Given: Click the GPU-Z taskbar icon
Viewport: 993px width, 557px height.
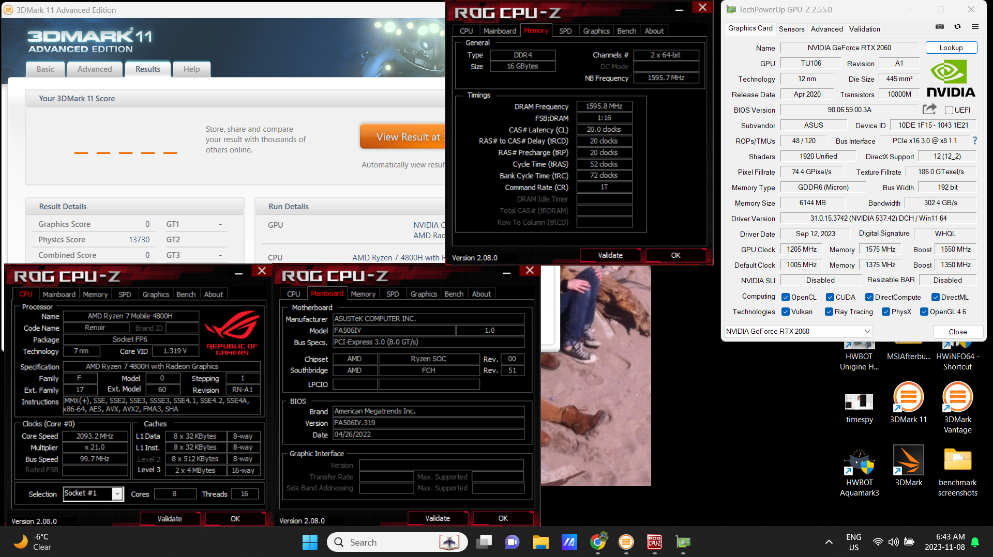Looking at the screenshot, I should point(683,542).
